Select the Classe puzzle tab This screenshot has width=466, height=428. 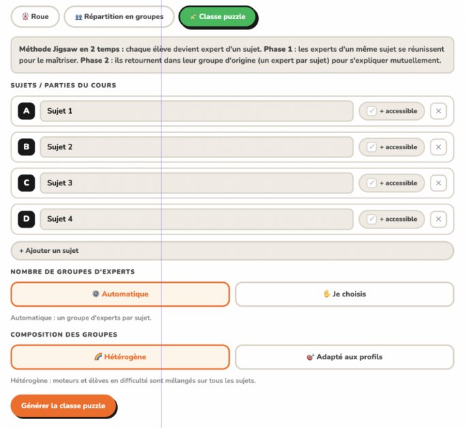[218, 17]
